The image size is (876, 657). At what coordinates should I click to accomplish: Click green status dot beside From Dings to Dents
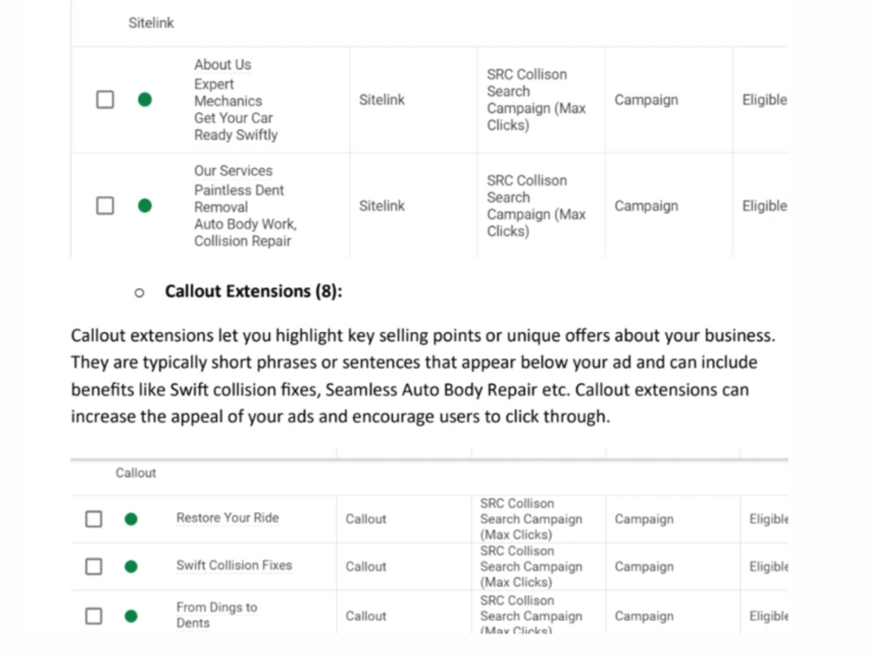(x=131, y=616)
